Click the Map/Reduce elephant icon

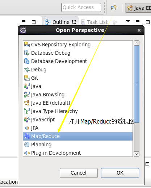click(27, 136)
